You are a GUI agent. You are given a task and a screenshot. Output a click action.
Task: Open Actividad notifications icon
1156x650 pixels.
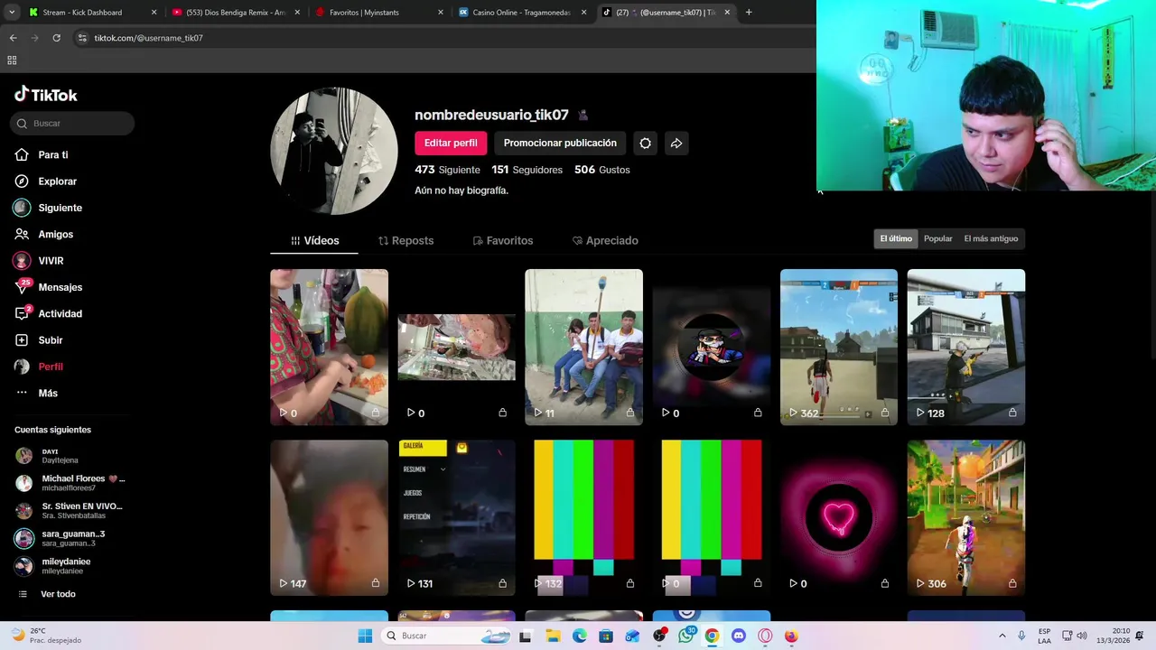pos(22,313)
